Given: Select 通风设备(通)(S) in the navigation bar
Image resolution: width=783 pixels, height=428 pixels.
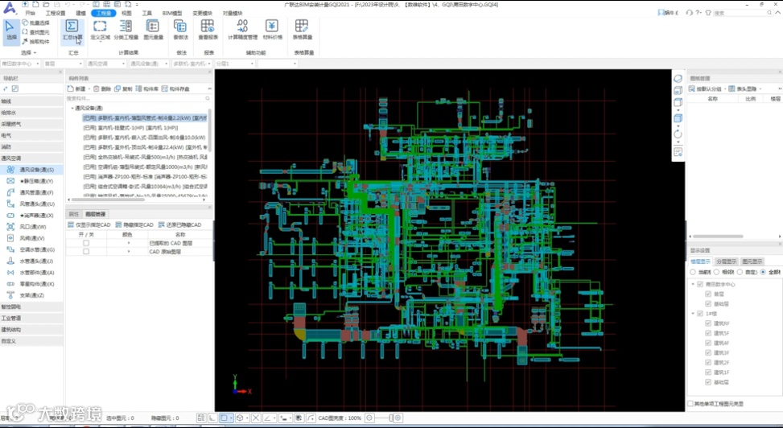Looking at the screenshot, I should pyautogui.click(x=36, y=170).
